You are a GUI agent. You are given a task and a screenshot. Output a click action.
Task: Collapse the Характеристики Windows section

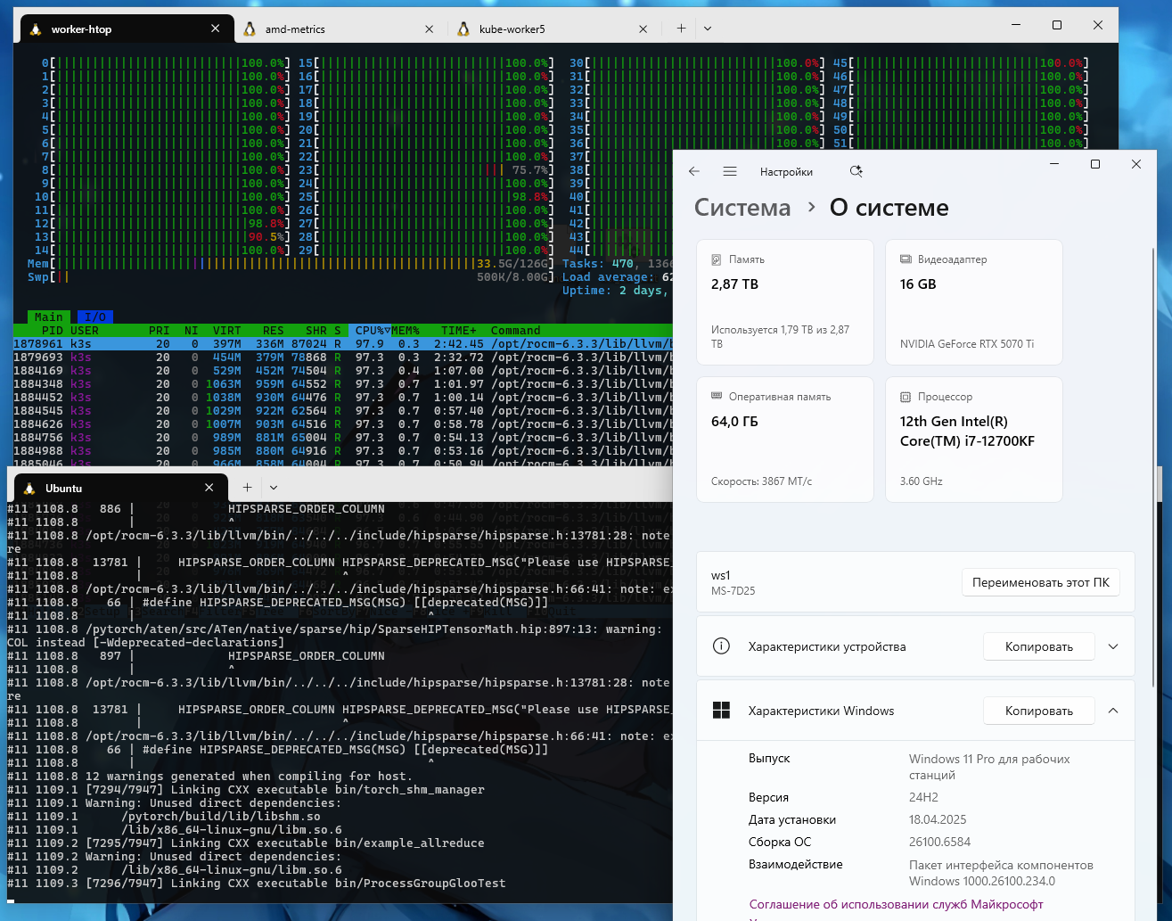point(1113,711)
